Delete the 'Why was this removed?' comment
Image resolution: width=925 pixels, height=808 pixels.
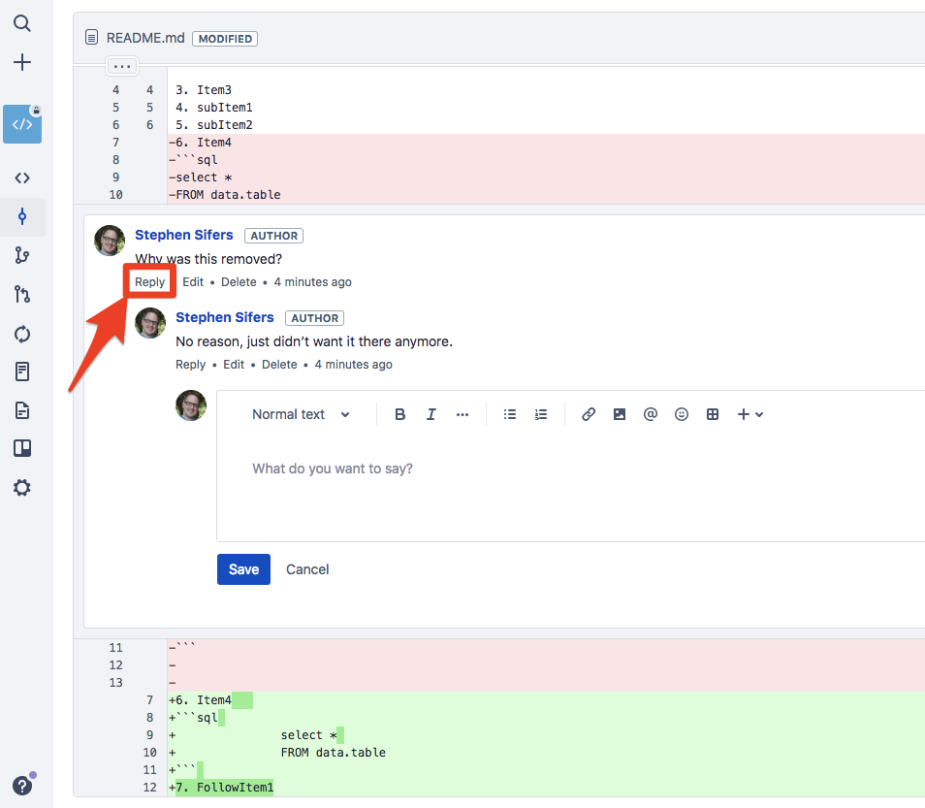[239, 282]
